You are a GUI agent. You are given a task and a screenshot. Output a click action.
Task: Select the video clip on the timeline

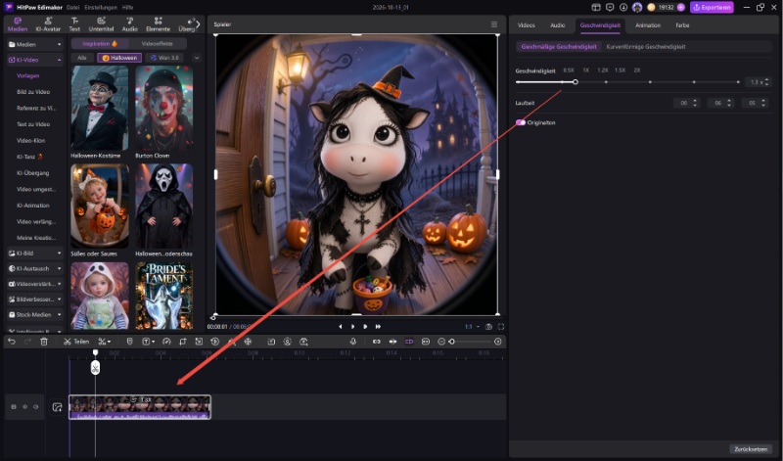click(x=140, y=406)
